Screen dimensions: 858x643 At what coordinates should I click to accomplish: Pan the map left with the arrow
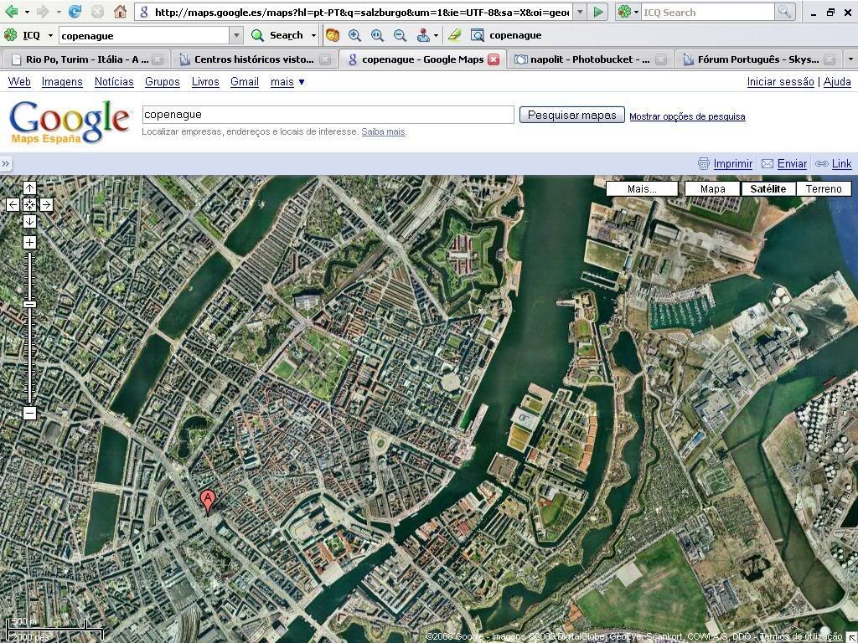click(13, 204)
